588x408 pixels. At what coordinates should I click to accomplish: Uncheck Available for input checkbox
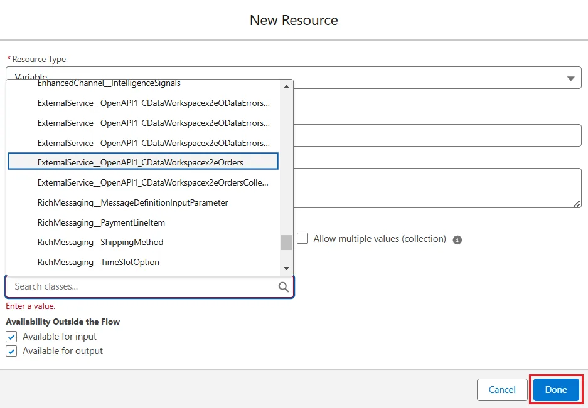11,337
